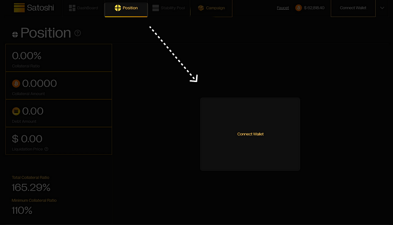This screenshot has width=393, height=225.
Task: Click the 165.29% Total Collateral Ratio value
Action: (31, 187)
